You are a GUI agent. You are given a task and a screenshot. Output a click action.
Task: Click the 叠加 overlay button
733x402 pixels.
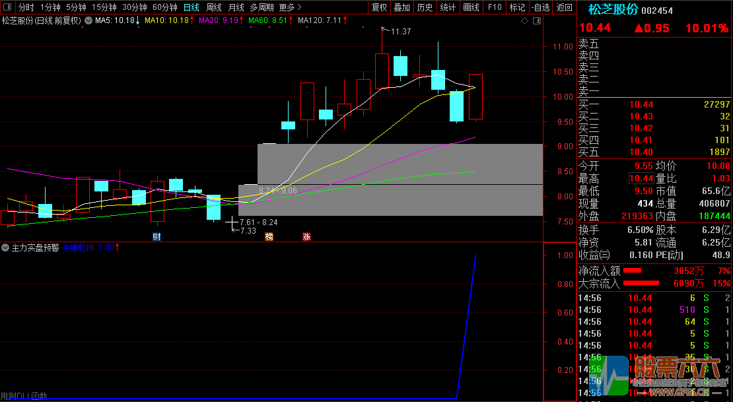coord(402,7)
